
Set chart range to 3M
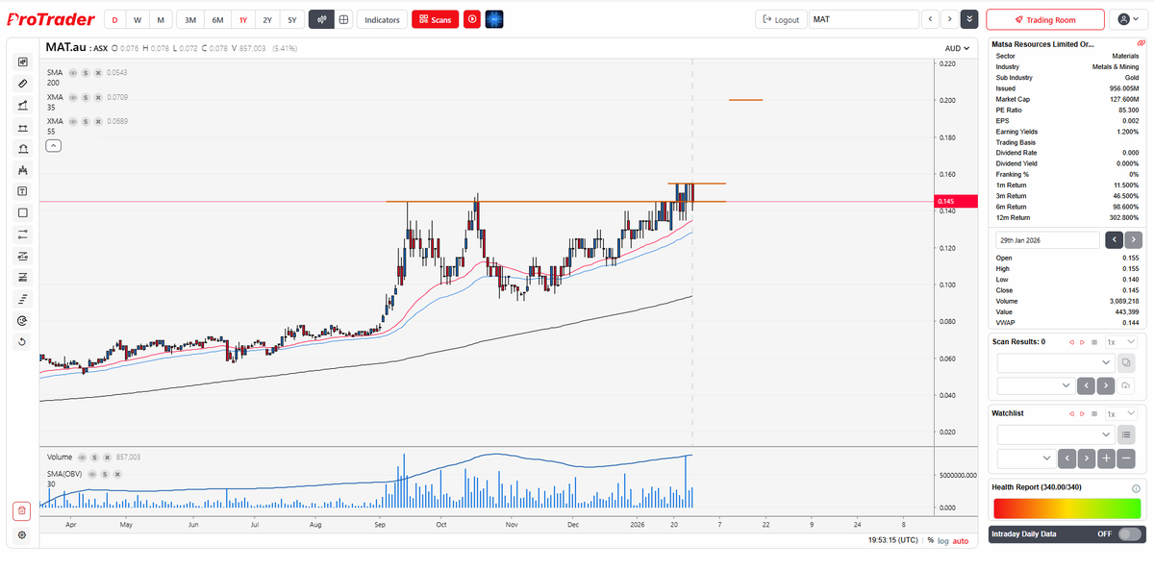pos(190,19)
